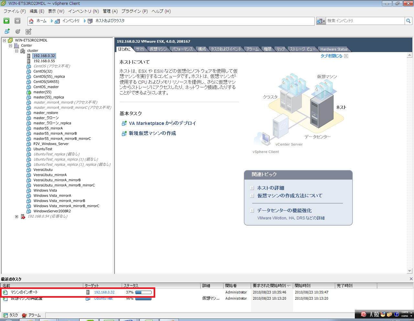Collapse the cluster node
The image size is (414, 321).
pos(17,51)
